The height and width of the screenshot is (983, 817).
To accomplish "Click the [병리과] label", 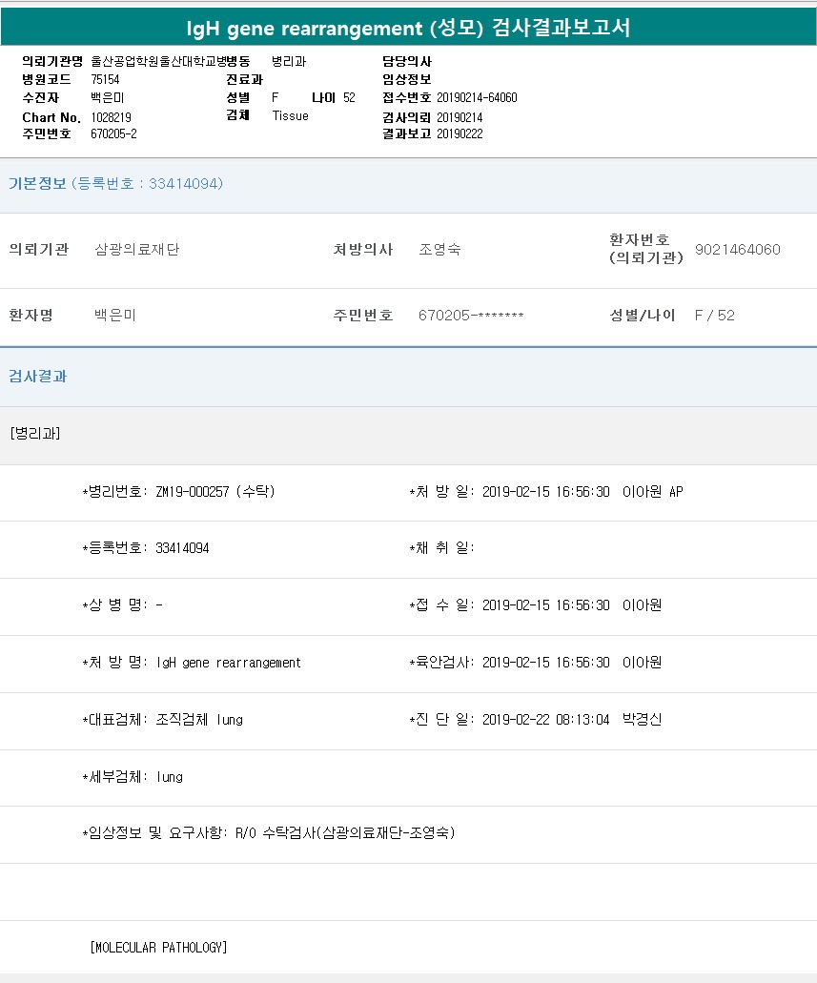I will pyautogui.click(x=35, y=433).
